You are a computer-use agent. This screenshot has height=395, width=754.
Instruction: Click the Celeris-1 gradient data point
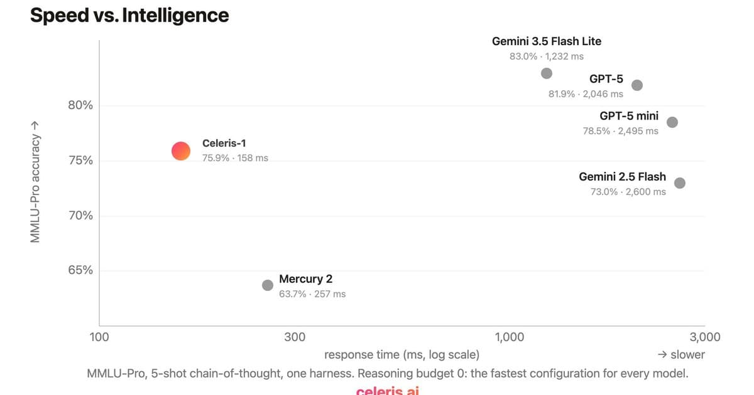pos(180,151)
